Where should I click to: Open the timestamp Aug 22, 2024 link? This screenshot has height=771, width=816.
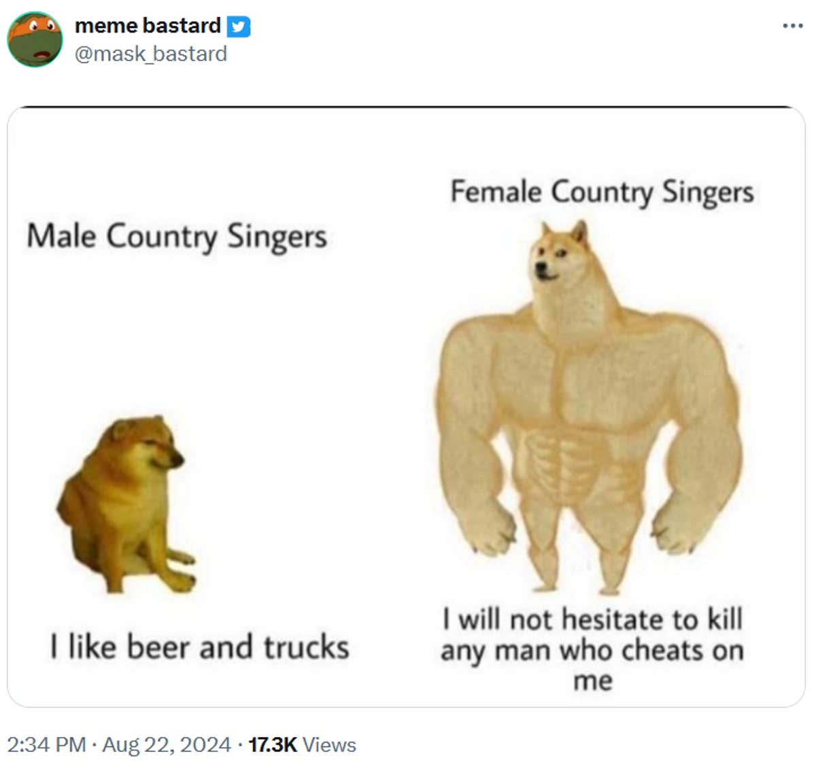[x=165, y=745]
